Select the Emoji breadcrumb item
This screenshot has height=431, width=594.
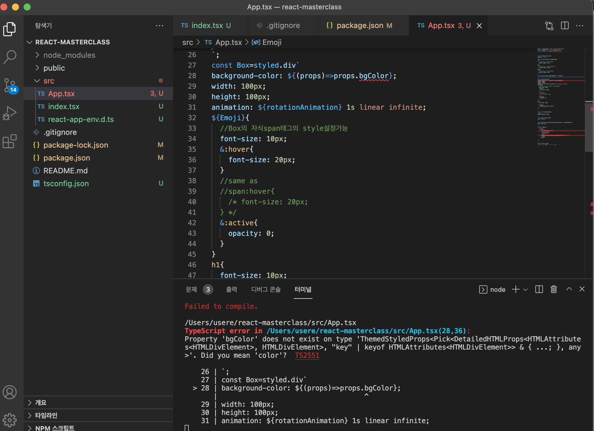tap(271, 42)
